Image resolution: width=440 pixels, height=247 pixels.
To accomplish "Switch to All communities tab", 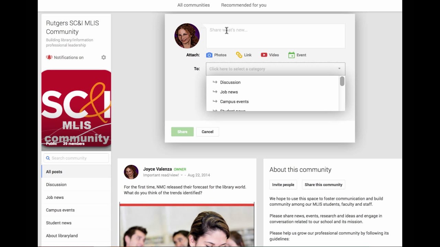I will coord(194,5).
